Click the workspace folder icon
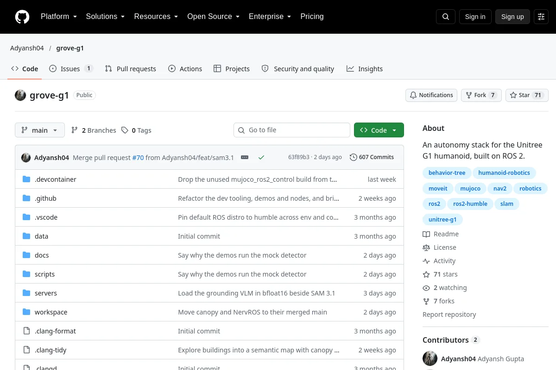The height and width of the screenshot is (370, 556). click(x=26, y=312)
